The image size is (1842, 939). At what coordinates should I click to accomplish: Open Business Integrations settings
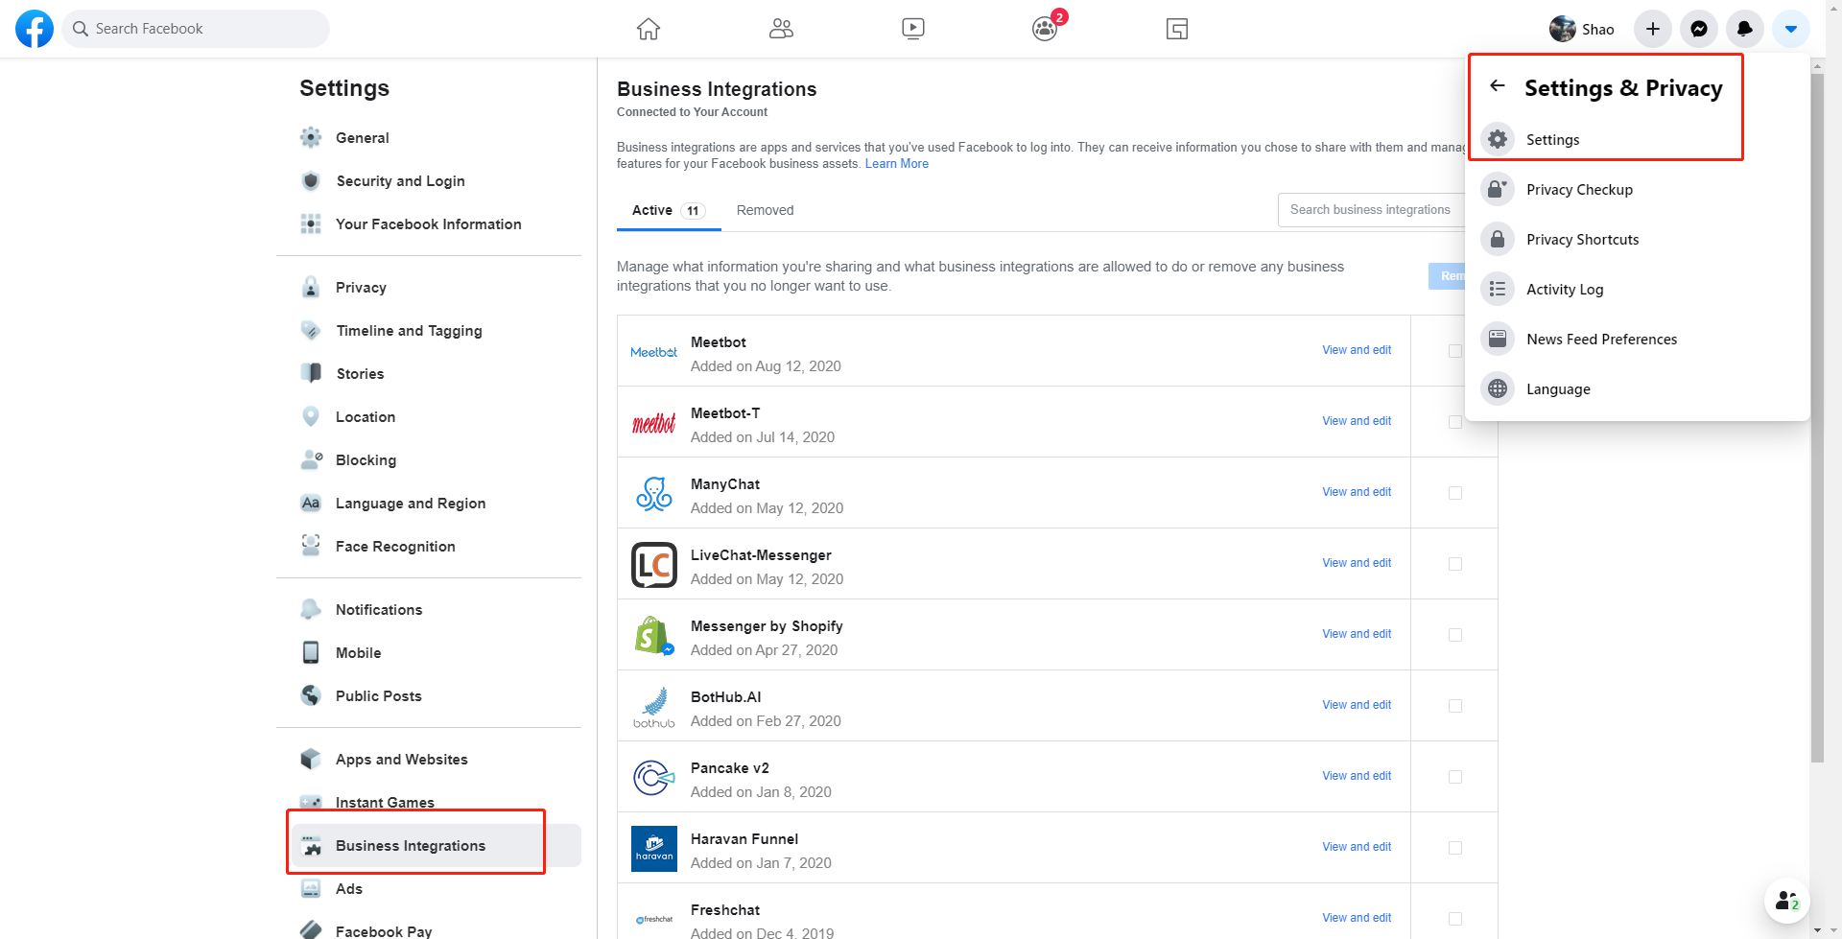click(437, 845)
